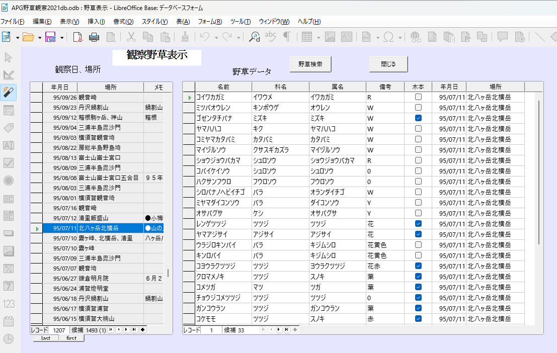Screen dimensions: 557x353
Task: Click the Insert table grid icon
Action: pyautogui.click(x=307, y=37)
